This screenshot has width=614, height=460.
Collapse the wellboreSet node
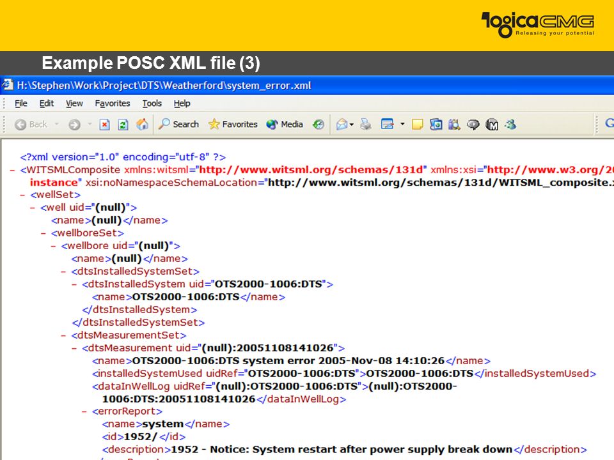click(x=43, y=233)
